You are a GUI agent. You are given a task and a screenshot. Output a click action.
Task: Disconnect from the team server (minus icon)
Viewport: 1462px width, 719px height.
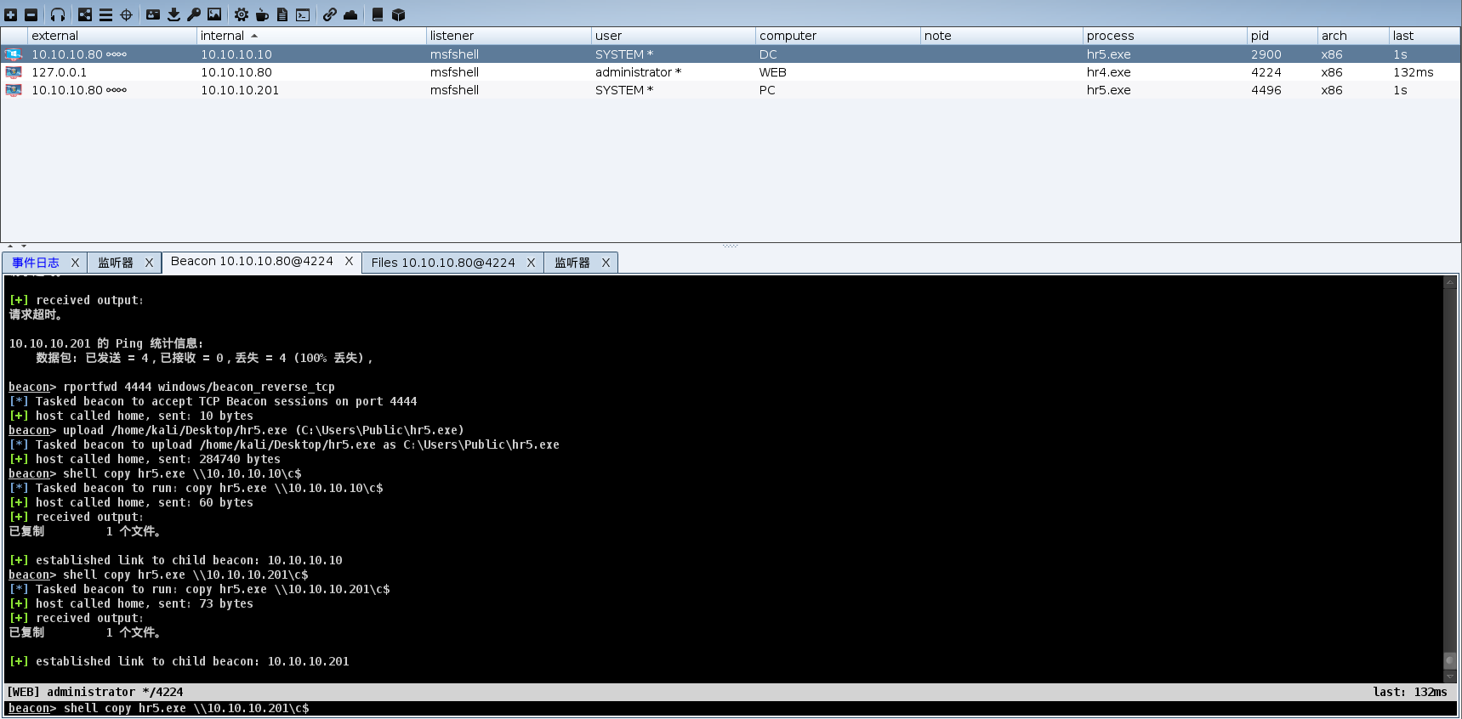coord(31,14)
